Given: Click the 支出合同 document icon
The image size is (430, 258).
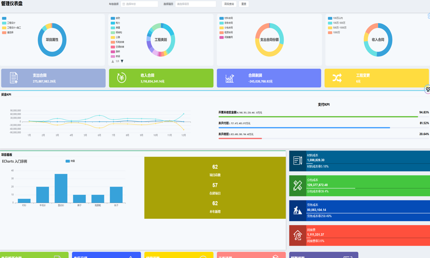Looking at the screenshot, I should tap(14, 78).
